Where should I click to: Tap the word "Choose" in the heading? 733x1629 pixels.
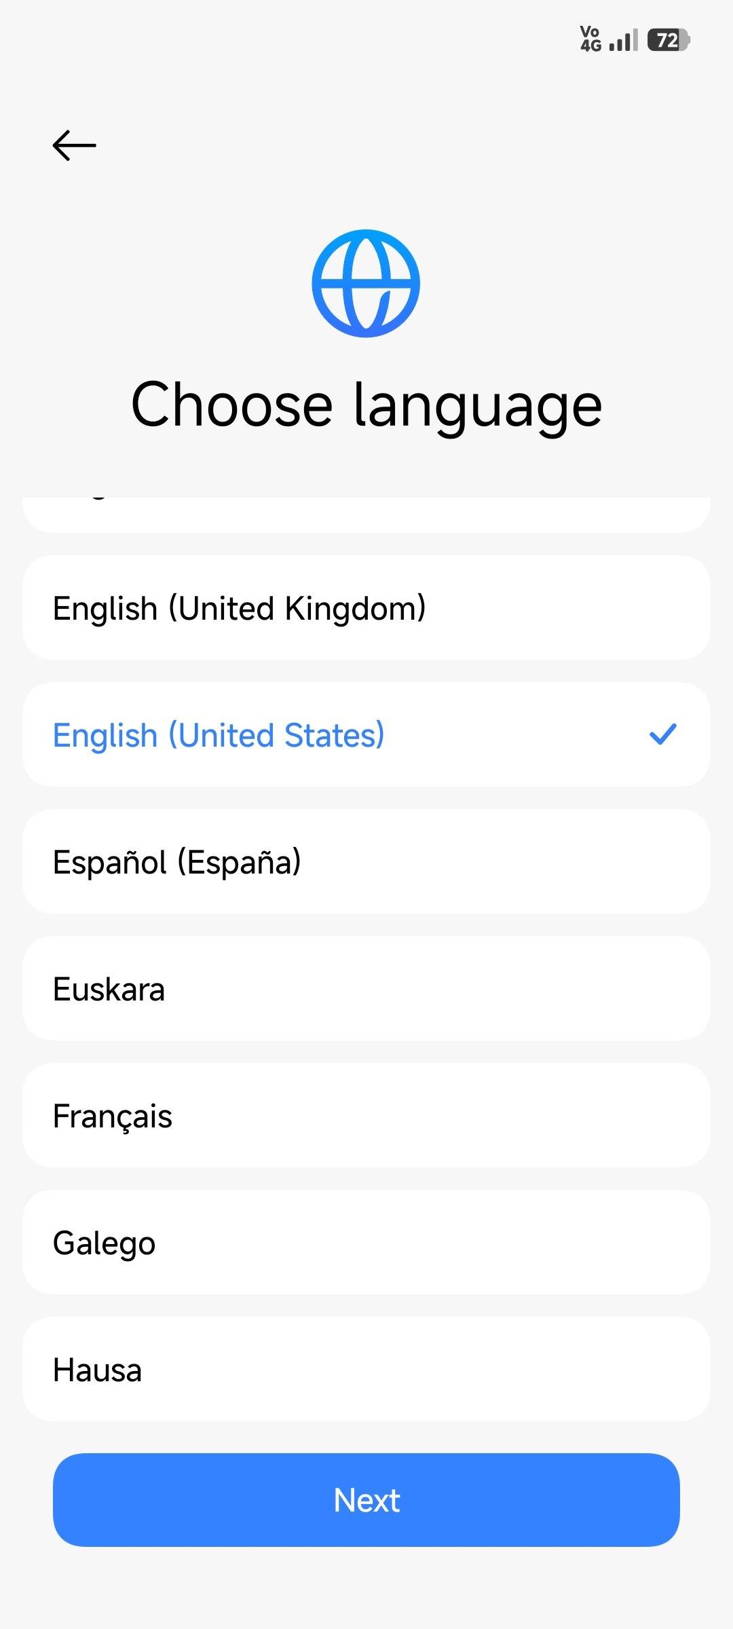[x=231, y=405]
